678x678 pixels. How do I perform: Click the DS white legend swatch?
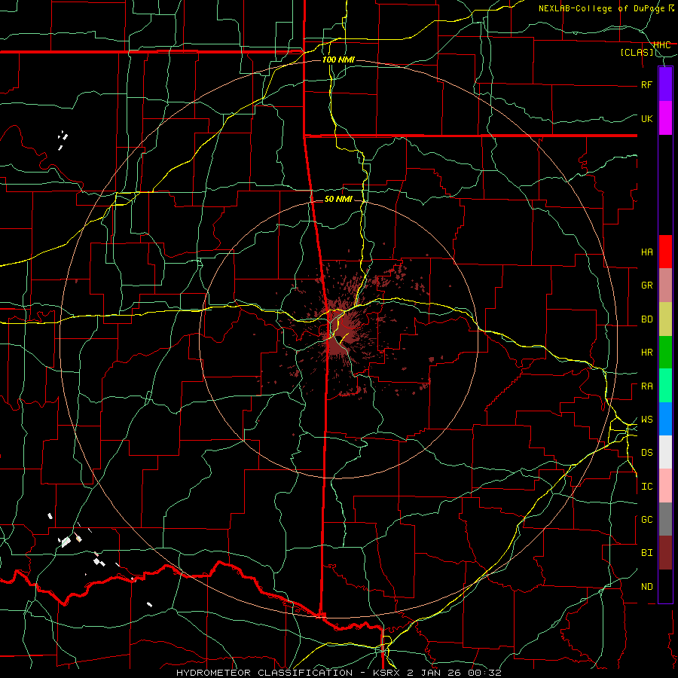click(665, 452)
